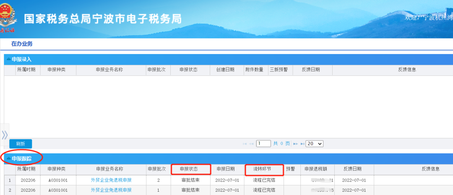Viewport: 453px width, 195px height.
Task: Click the 国家税务总局宁波市电子税务局 title
Action: coord(103,19)
